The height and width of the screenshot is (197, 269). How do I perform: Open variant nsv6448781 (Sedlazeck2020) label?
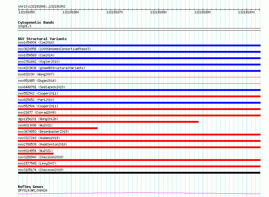point(42,87)
